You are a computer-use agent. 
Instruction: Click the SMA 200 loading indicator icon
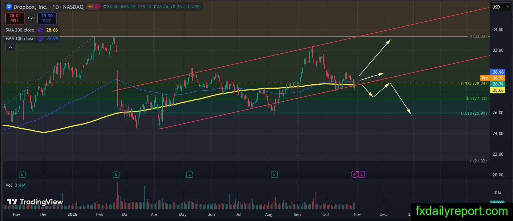[x=40, y=30]
